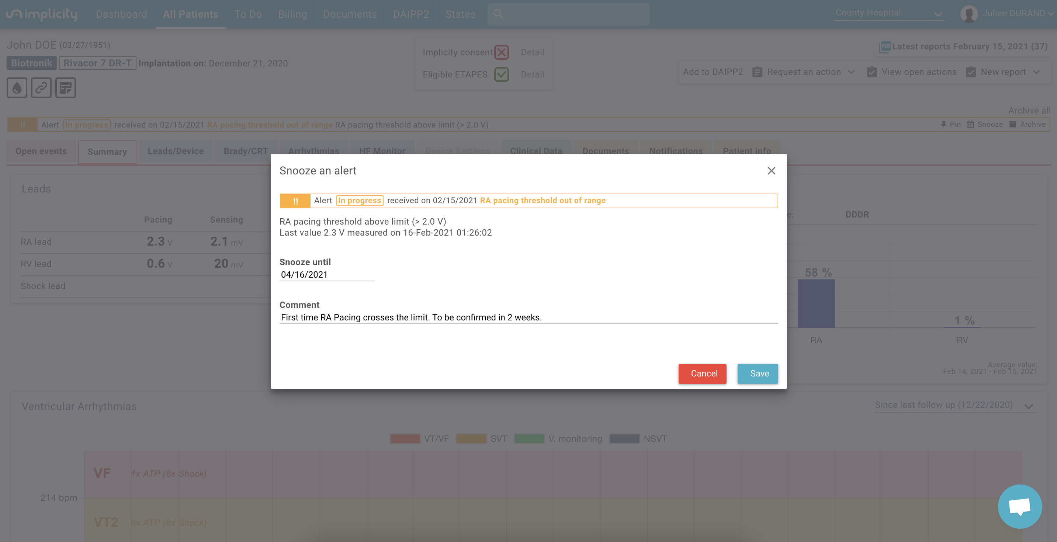Image resolution: width=1057 pixels, height=542 pixels.
Task: Click the Snooze until date field
Action: click(x=327, y=275)
